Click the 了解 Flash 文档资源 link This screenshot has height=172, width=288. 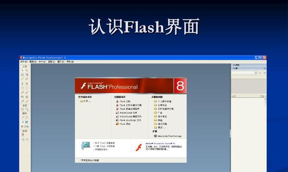(104, 146)
